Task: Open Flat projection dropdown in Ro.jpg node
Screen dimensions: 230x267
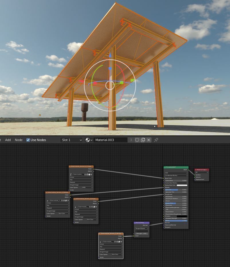Action: (x=86, y=212)
